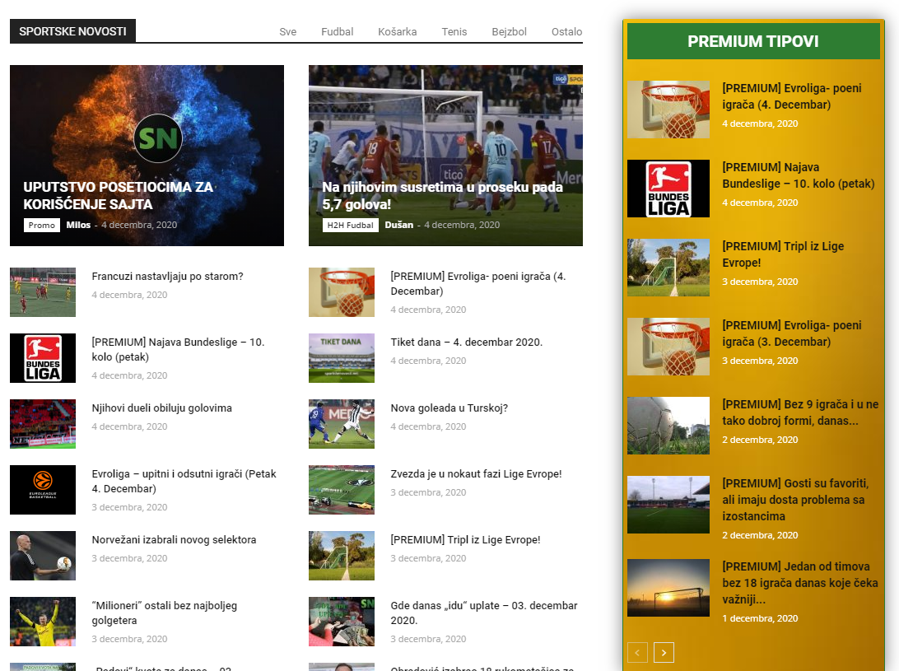Go to previous Premium Tipovi page

(637, 653)
